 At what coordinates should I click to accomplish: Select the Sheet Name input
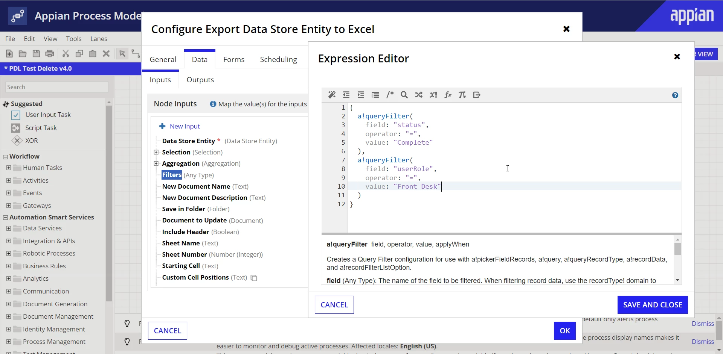pyautogui.click(x=190, y=243)
